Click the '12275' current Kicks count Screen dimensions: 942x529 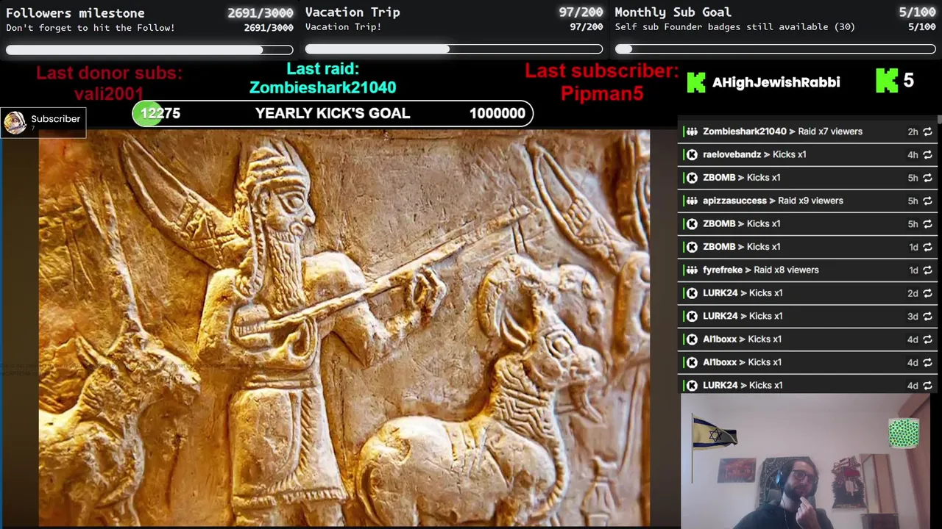pyautogui.click(x=160, y=113)
